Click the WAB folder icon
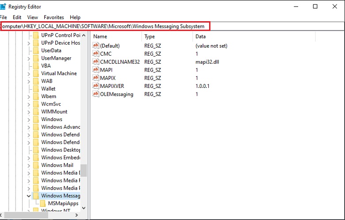The image size is (345, 220). tap(36, 81)
